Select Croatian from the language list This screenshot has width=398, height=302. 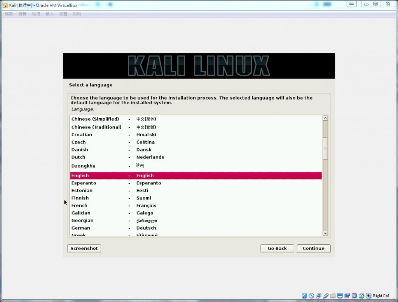point(196,135)
